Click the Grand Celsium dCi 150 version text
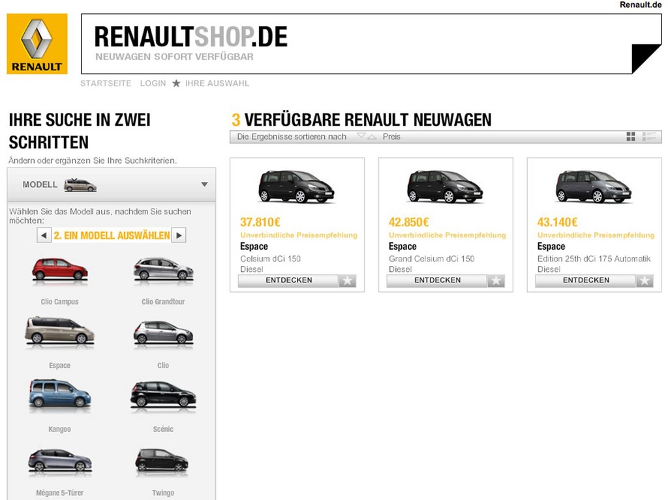Screen dimensions: 668x500 [x=432, y=259]
